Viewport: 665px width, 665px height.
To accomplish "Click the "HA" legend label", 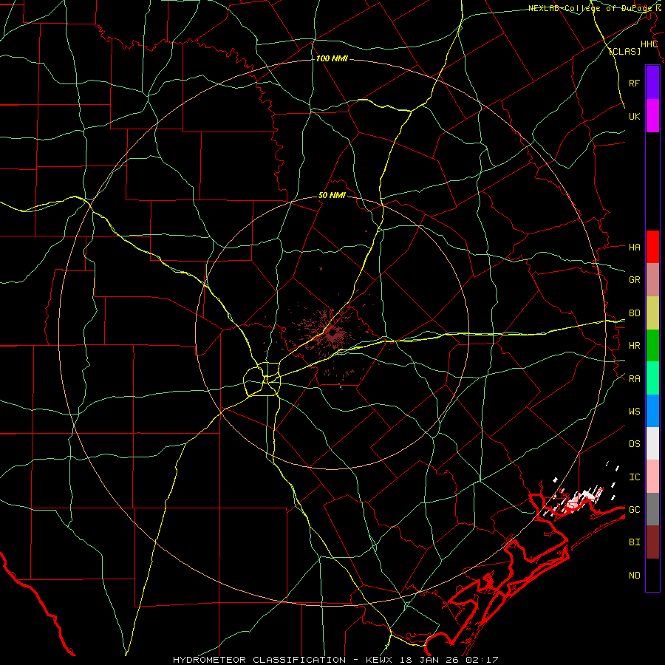I will point(634,248).
